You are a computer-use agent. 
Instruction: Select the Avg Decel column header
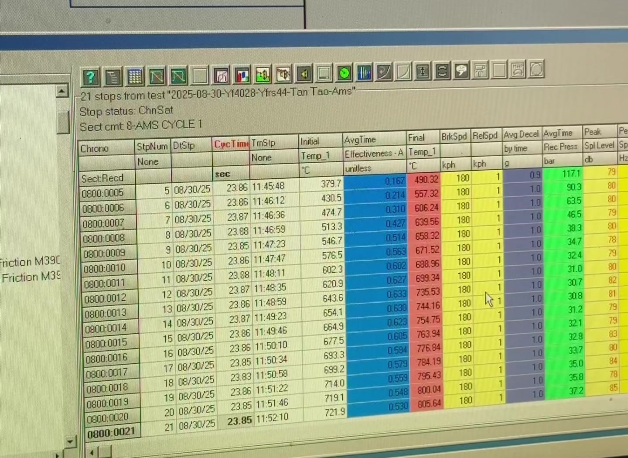(521, 134)
